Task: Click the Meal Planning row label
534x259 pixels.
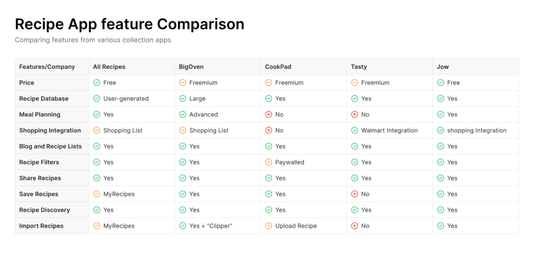Action: (40, 115)
